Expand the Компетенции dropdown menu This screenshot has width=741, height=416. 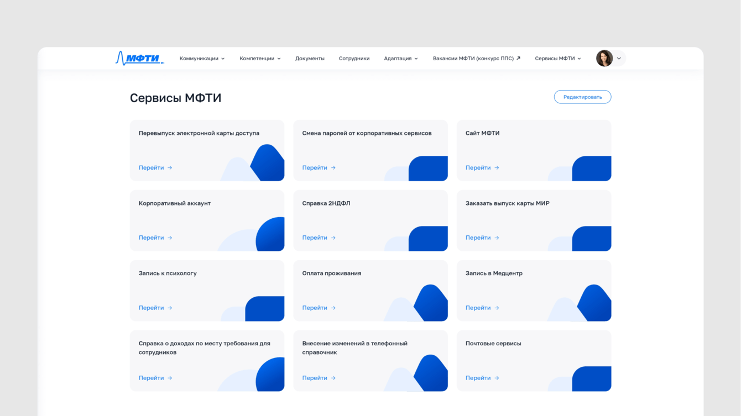(260, 58)
